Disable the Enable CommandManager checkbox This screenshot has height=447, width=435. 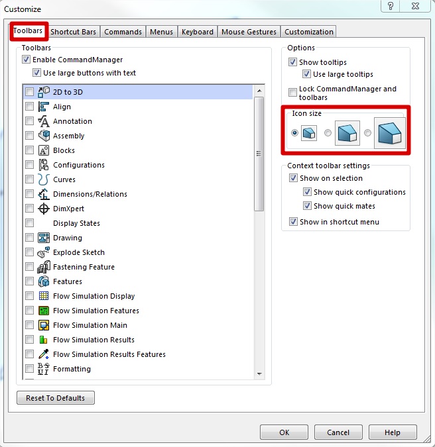27,60
